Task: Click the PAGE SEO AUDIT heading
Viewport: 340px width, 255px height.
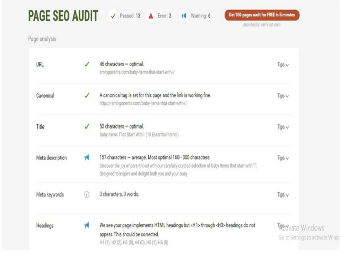Action: [x=63, y=16]
